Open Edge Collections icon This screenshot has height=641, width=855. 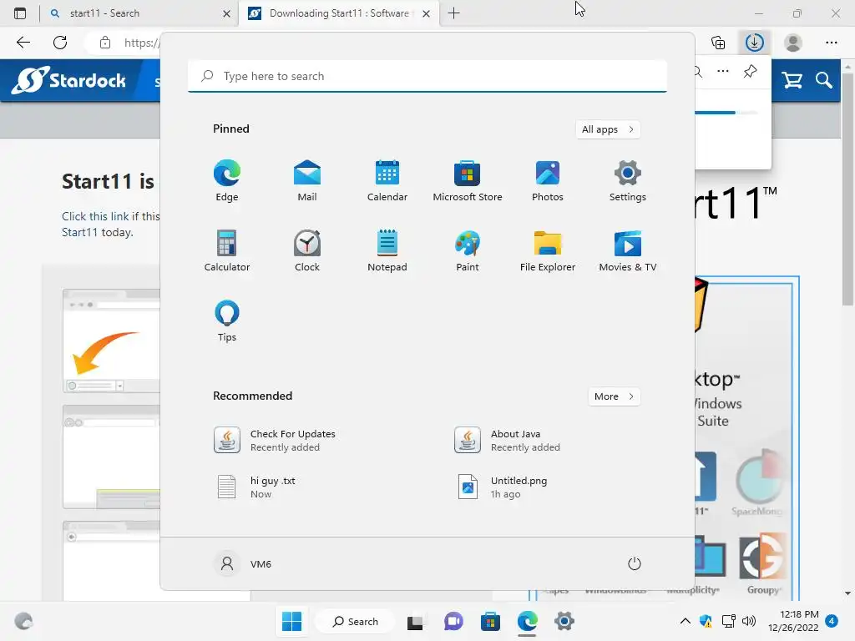718,43
